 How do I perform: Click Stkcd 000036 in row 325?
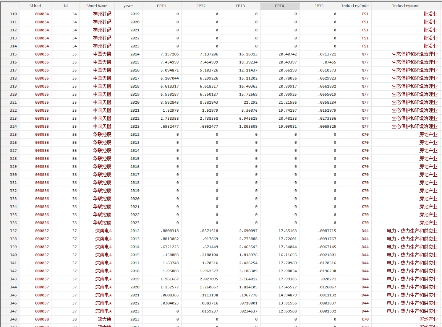click(42, 135)
